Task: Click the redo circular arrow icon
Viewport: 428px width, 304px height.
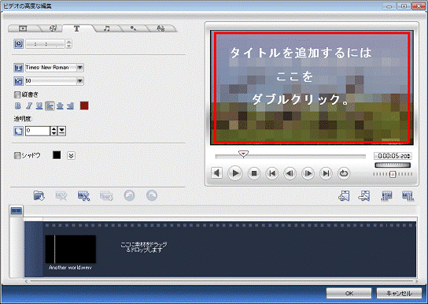Action: click(152, 195)
